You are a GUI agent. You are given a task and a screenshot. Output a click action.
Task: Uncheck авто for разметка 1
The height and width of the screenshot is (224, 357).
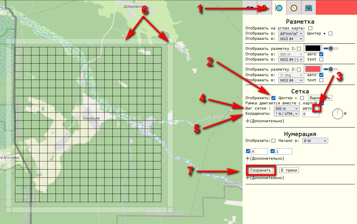[321, 54]
